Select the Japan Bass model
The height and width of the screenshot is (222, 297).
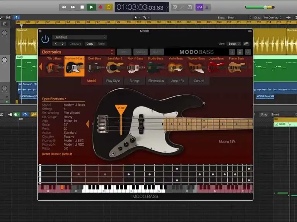coord(216,66)
